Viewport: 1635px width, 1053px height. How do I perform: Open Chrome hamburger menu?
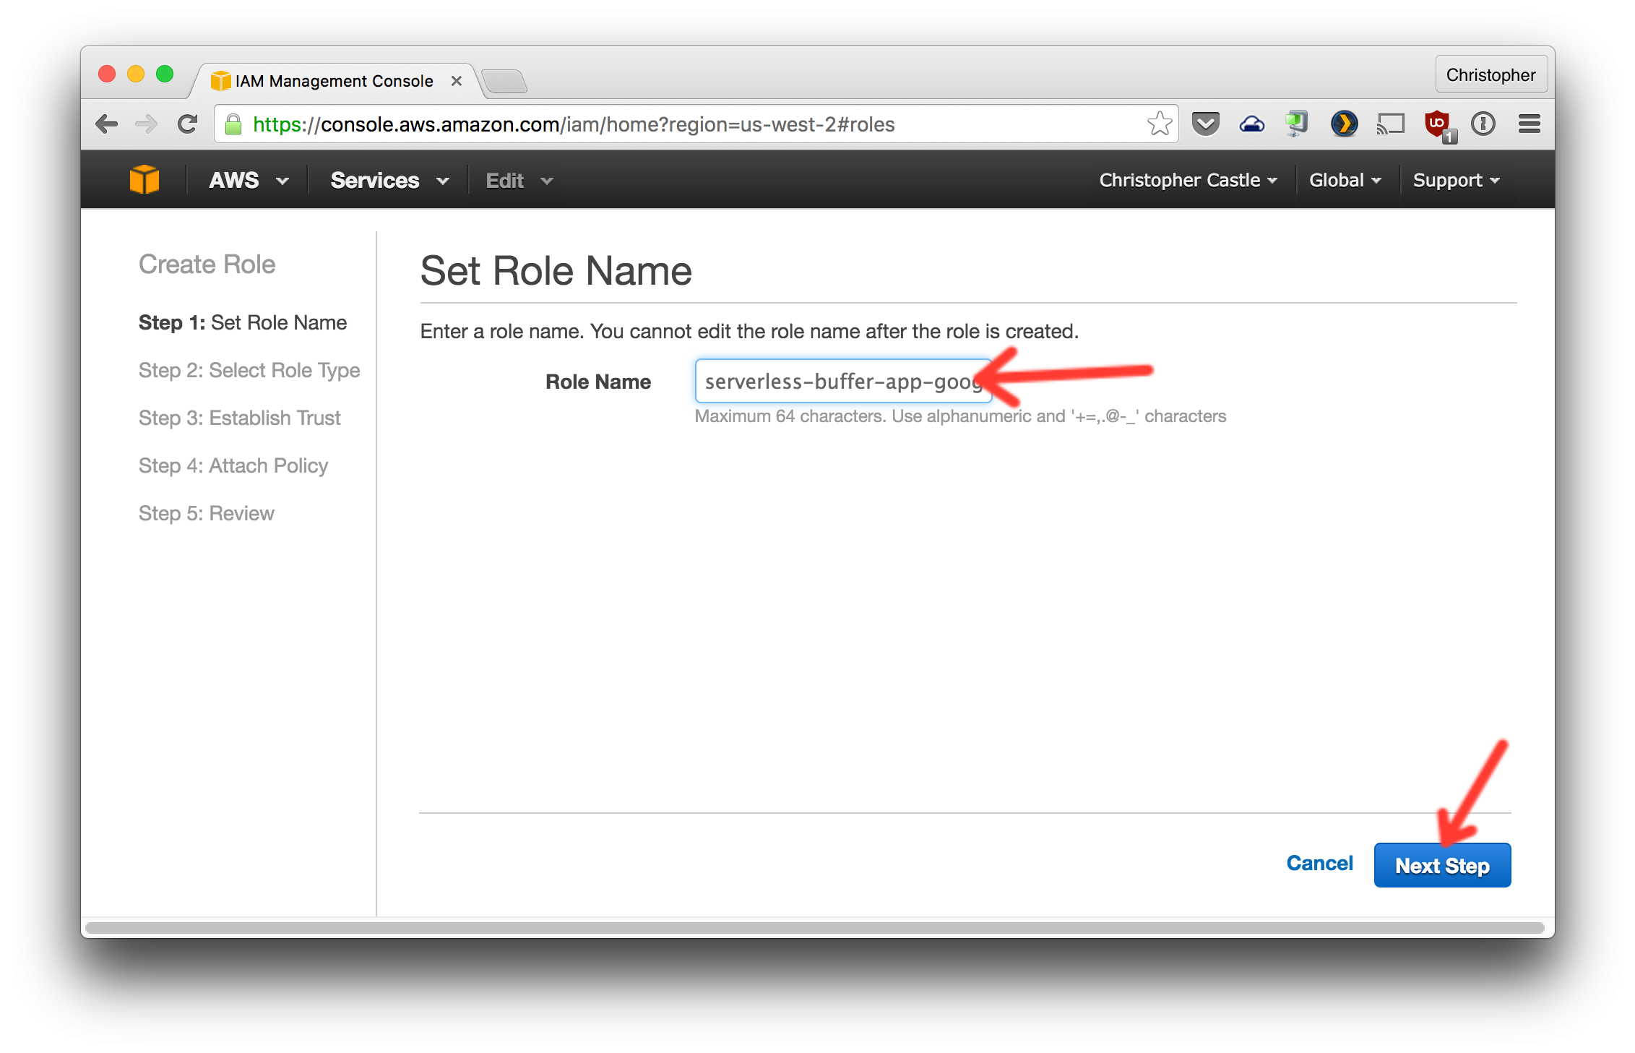1529,124
